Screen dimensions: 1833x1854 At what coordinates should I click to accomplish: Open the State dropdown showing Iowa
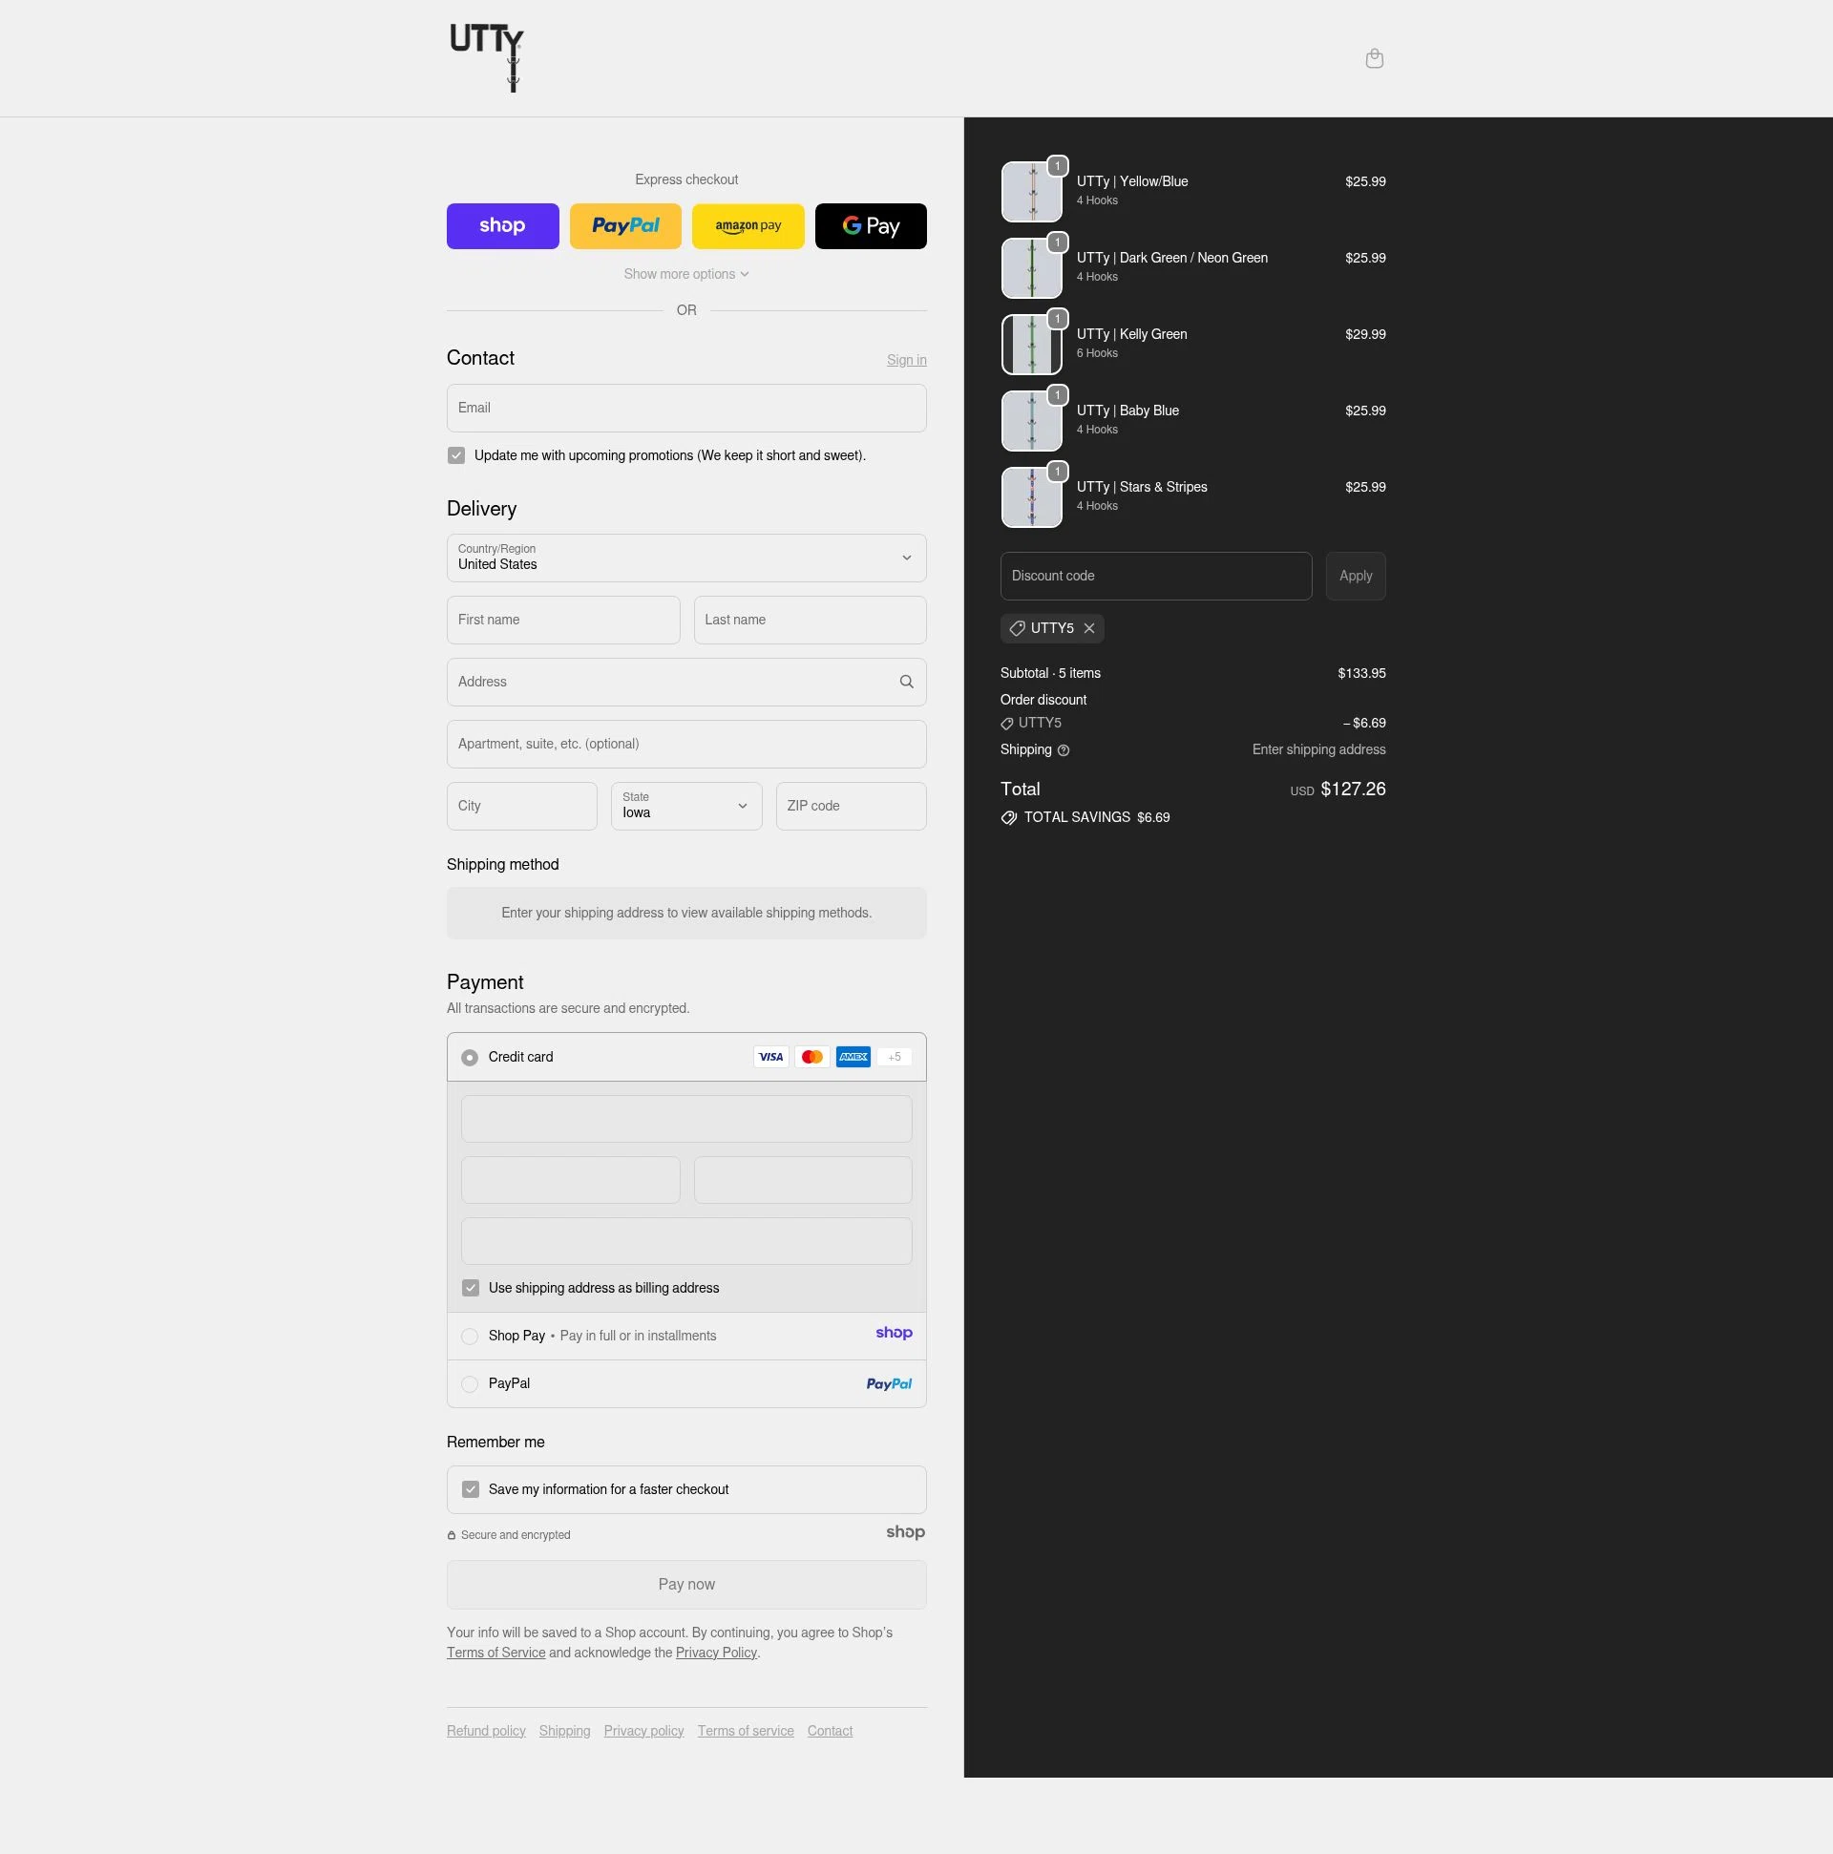[x=685, y=806]
